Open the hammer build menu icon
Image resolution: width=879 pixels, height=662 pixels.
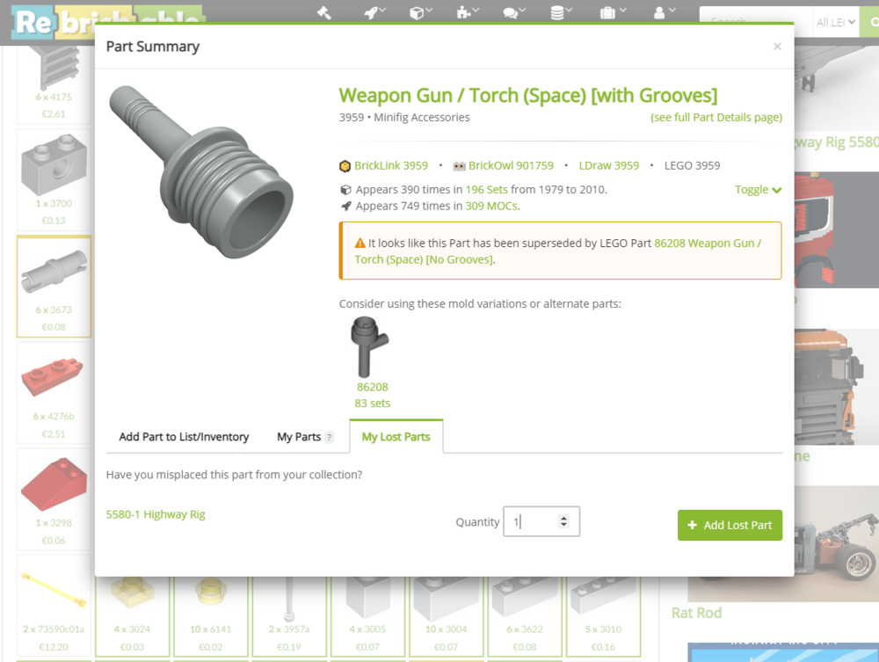pyautogui.click(x=324, y=12)
